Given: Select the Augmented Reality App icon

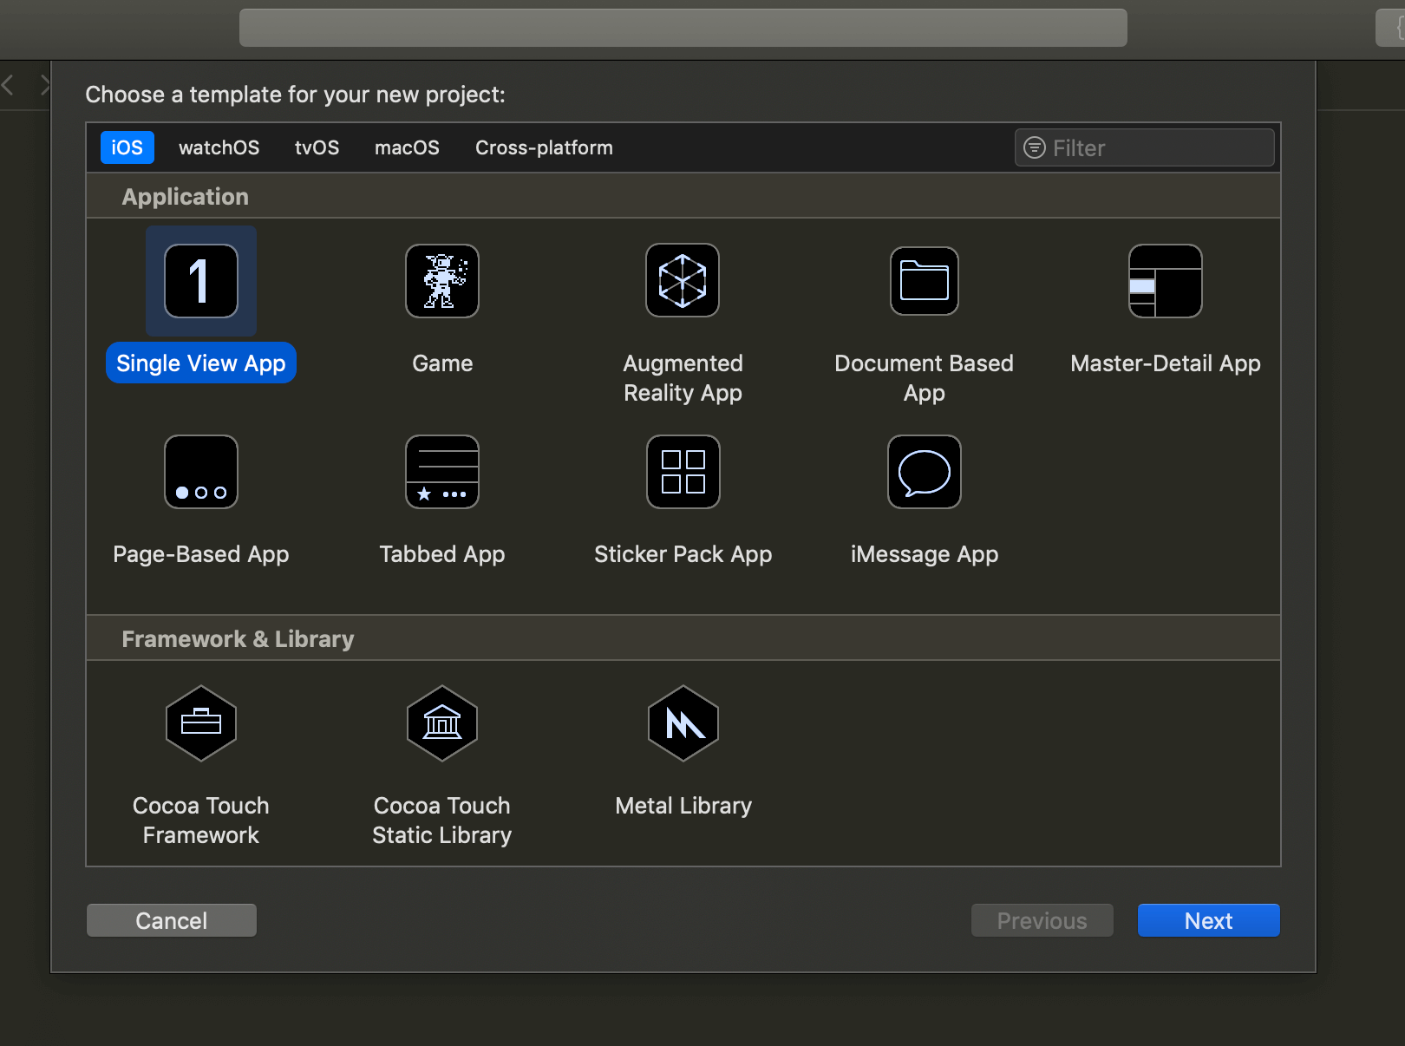Looking at the screenshot, I should (683, 281).
